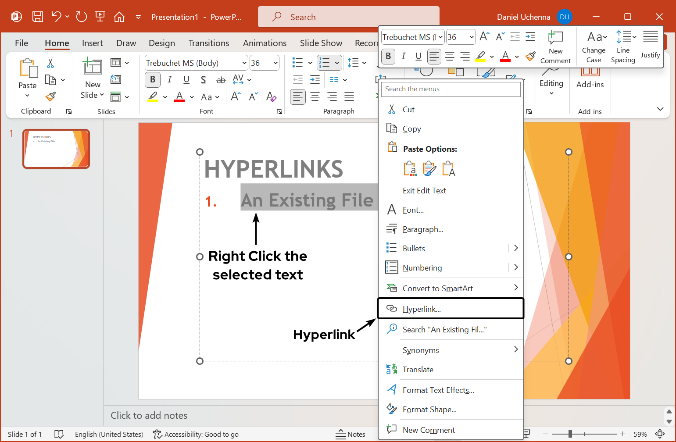Click the New Slide button
The image size is (676, 442).
pos(92,79)
